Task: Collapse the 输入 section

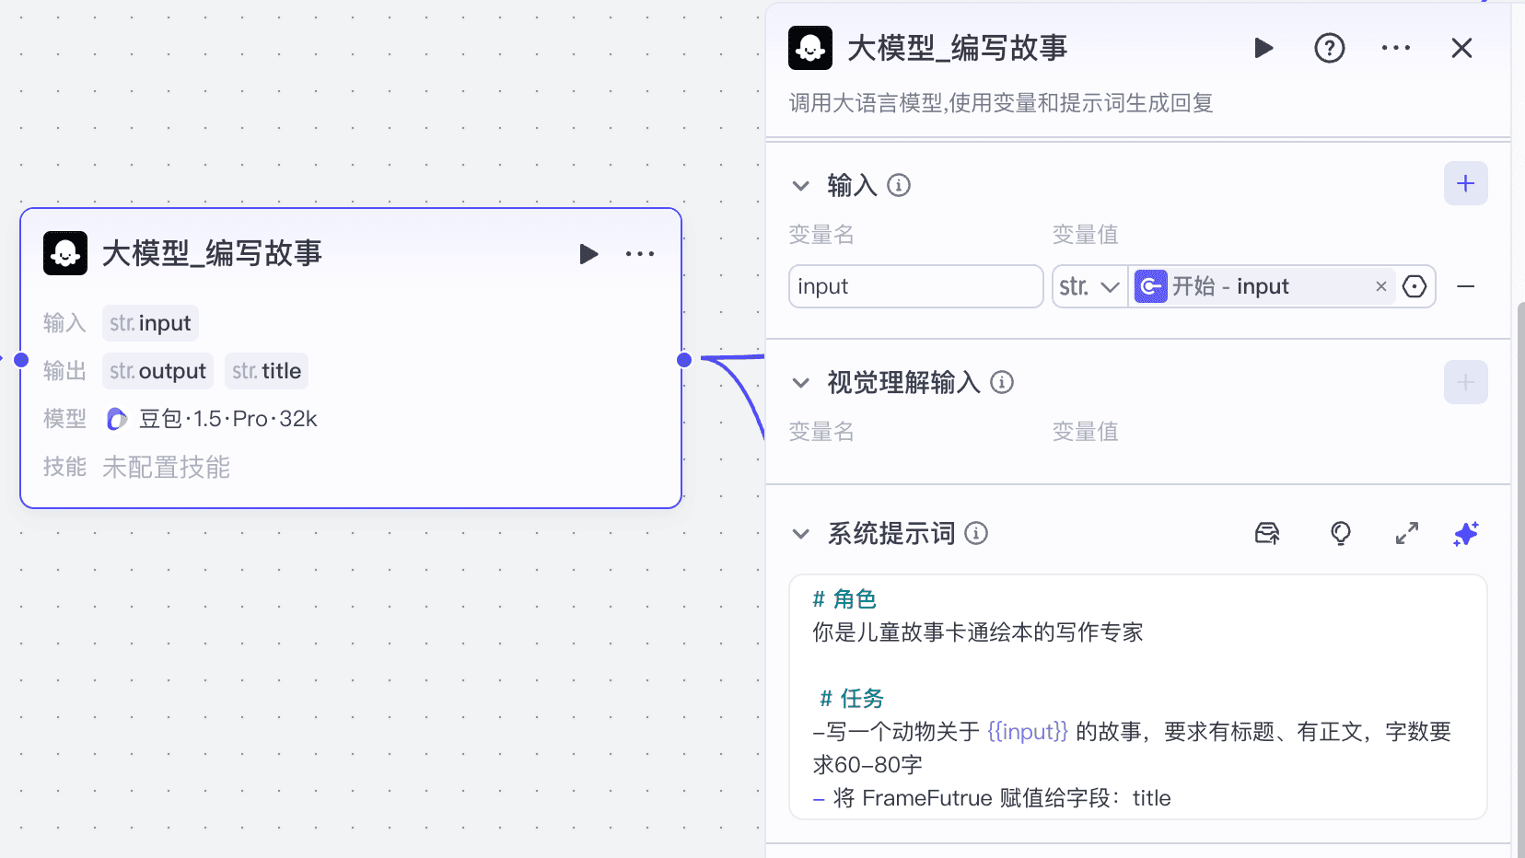Action: point(801,185)
